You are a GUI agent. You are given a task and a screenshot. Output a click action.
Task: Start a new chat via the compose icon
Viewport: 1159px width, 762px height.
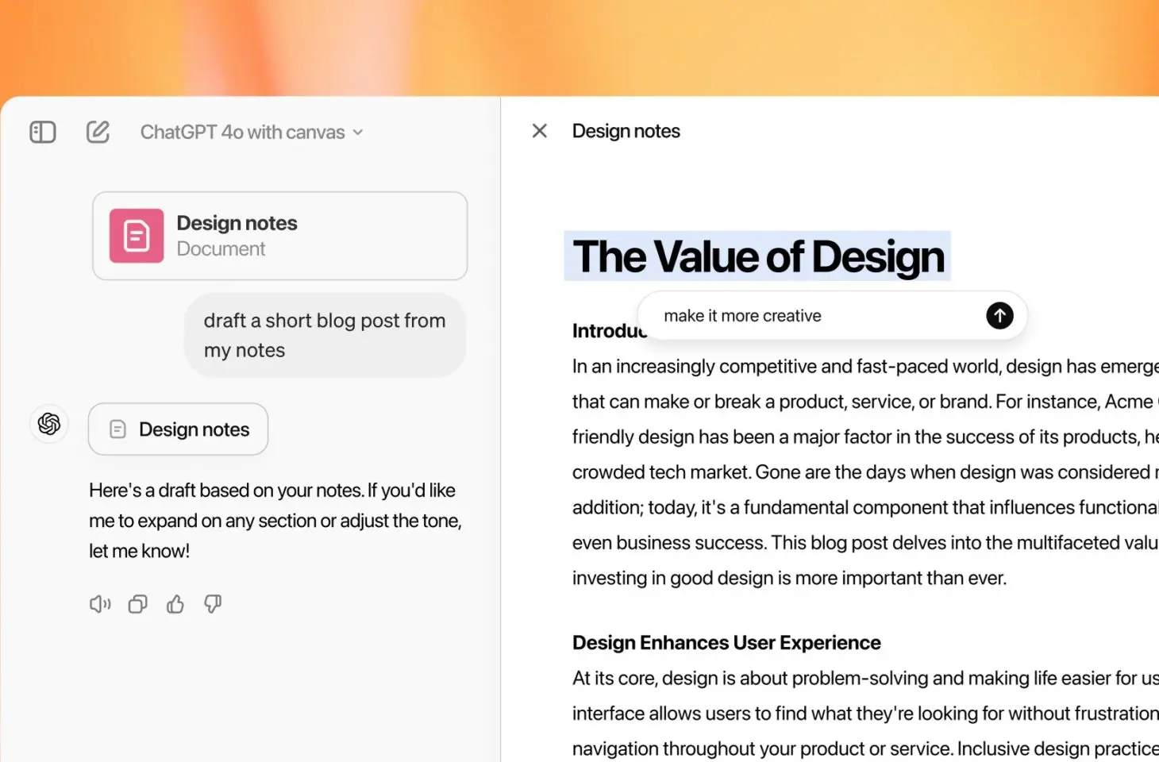(97, 131)
